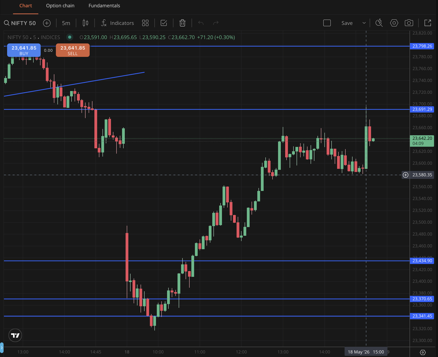Click the orange SELL 23,641.85 button
This screenshot has width=438, height=357.
pyautogui.click(x=73, y=50)
